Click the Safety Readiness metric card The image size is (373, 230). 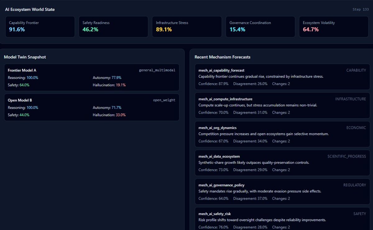tap(113, 27)
